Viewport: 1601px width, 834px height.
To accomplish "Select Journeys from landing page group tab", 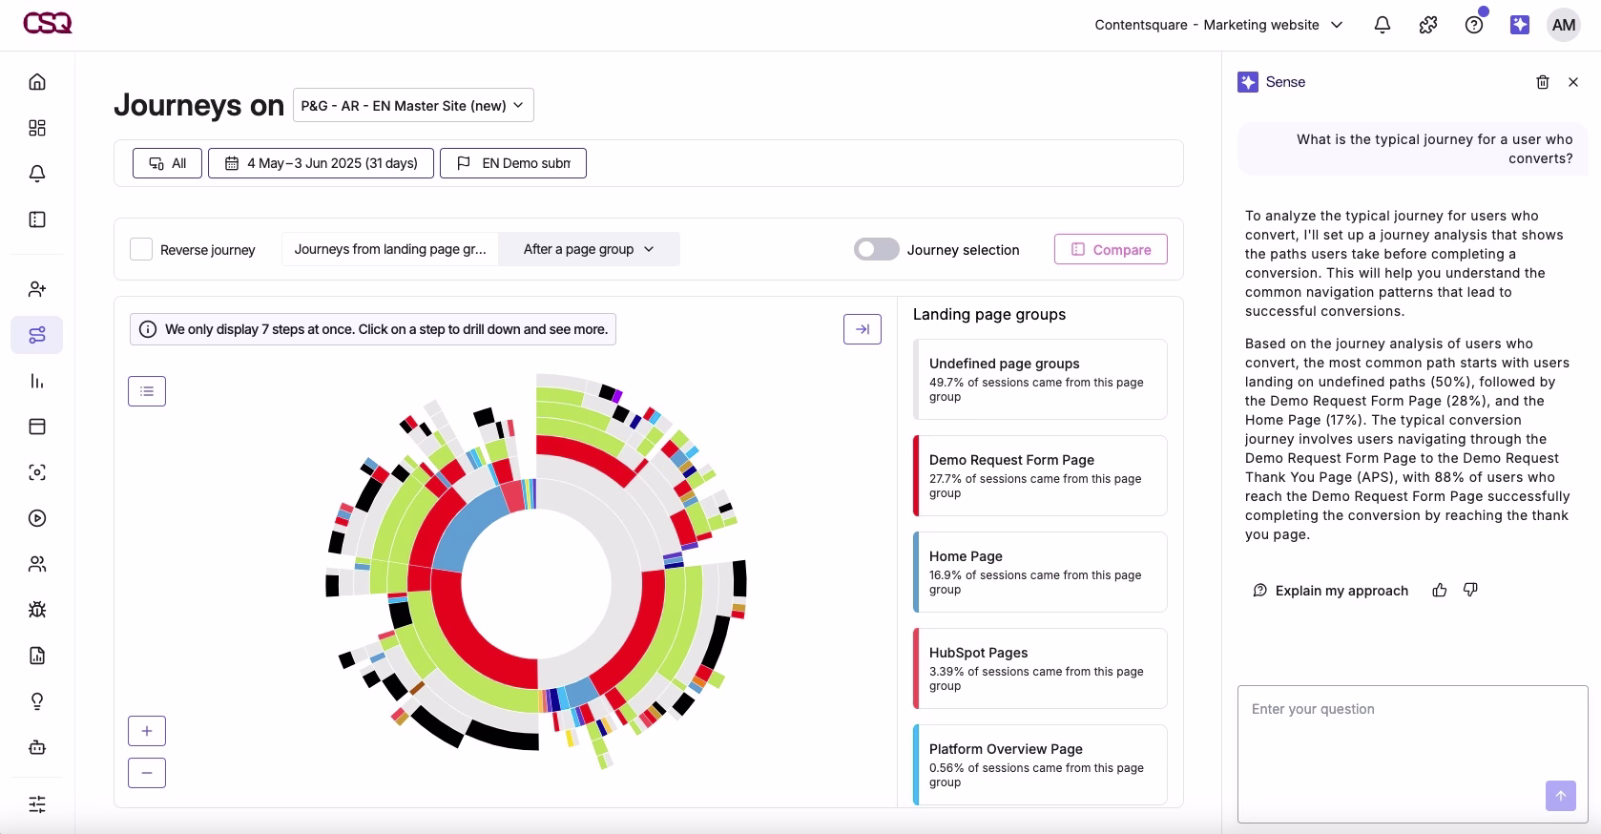I will point(390,249).
